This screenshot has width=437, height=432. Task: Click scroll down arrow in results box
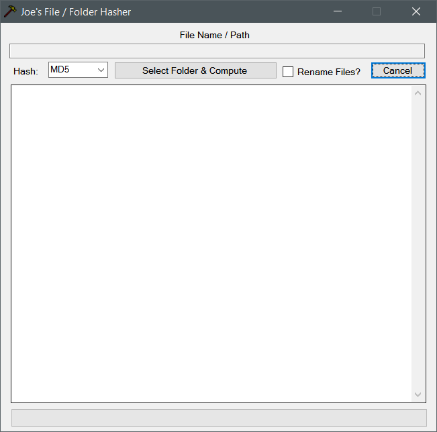418,394
